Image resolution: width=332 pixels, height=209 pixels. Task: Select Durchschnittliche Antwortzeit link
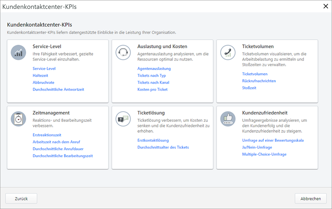coord(58,90)
